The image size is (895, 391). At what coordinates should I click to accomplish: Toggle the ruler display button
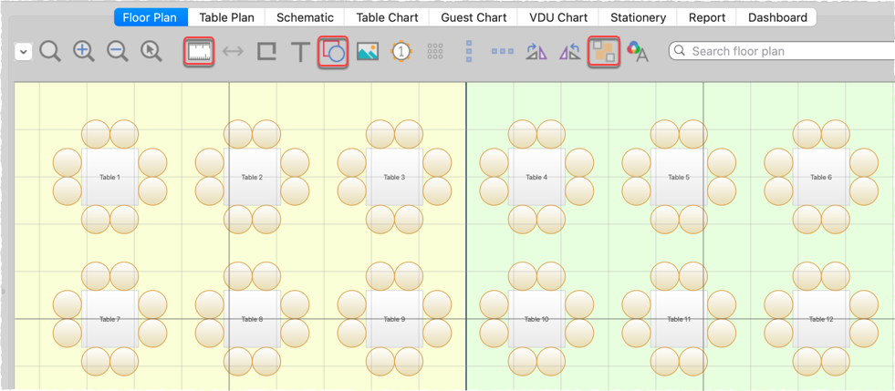(x=199, y=52)
